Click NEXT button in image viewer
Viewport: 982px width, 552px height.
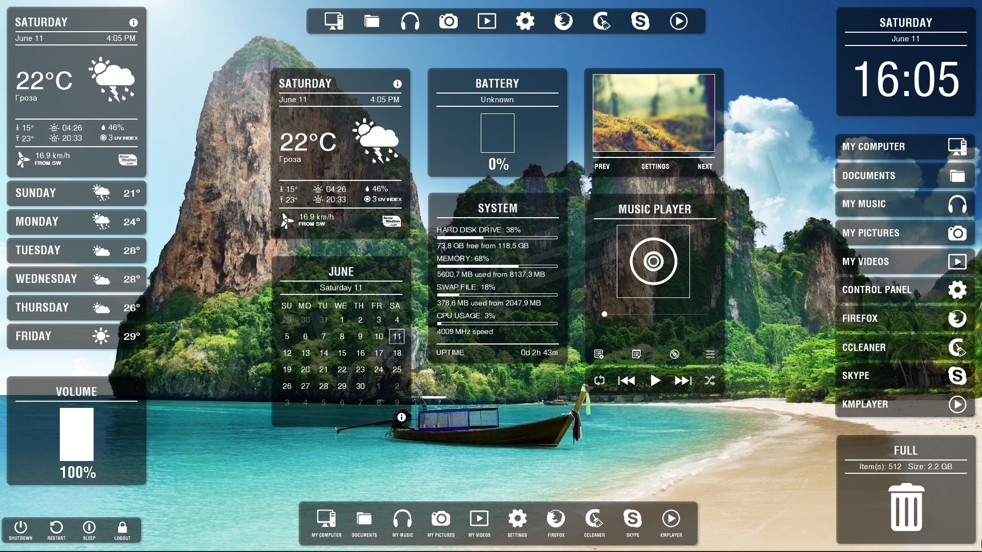click(703, 165)
